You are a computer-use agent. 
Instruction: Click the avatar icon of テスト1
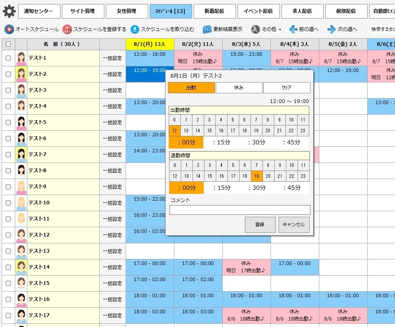click(x=21, y=58)
